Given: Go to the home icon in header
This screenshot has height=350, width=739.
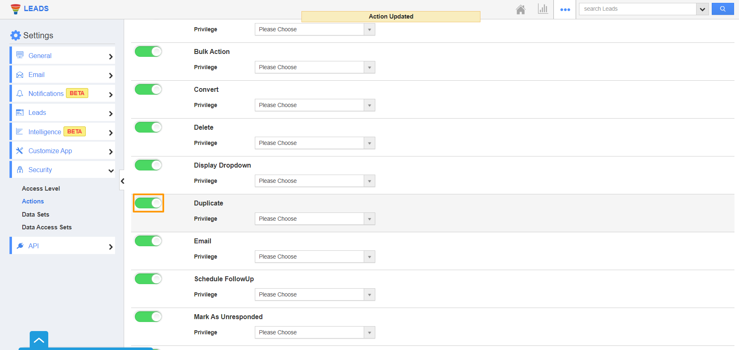Looking at the screenshot, I should click(x=520, y=9).
